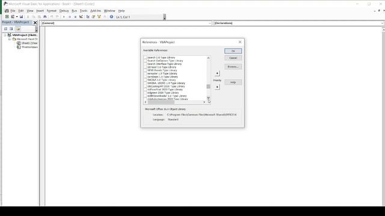This screenshot has width=385, height=216.
Task: Click the references list scroll right arrow
Action: [204, 102]
